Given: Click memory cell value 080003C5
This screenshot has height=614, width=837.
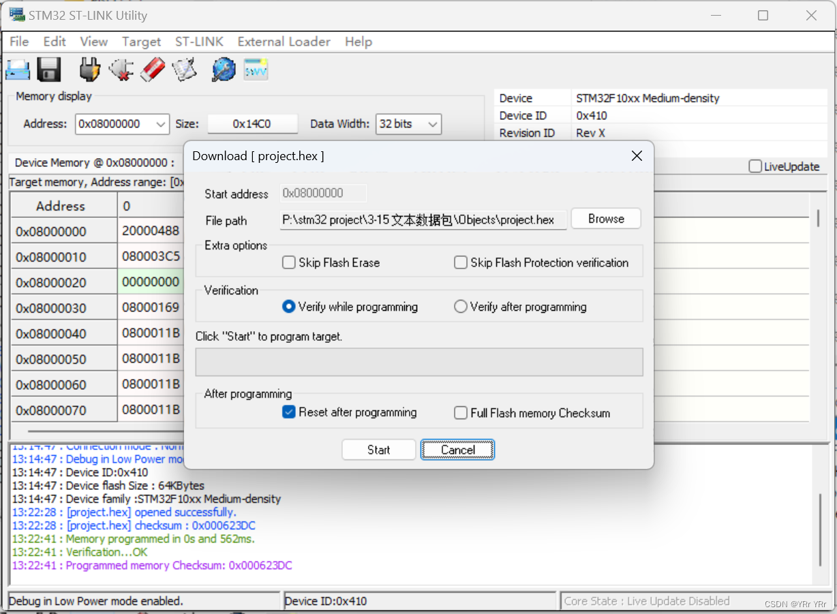Looking at the screenshot, I should (x=151, y=256).
